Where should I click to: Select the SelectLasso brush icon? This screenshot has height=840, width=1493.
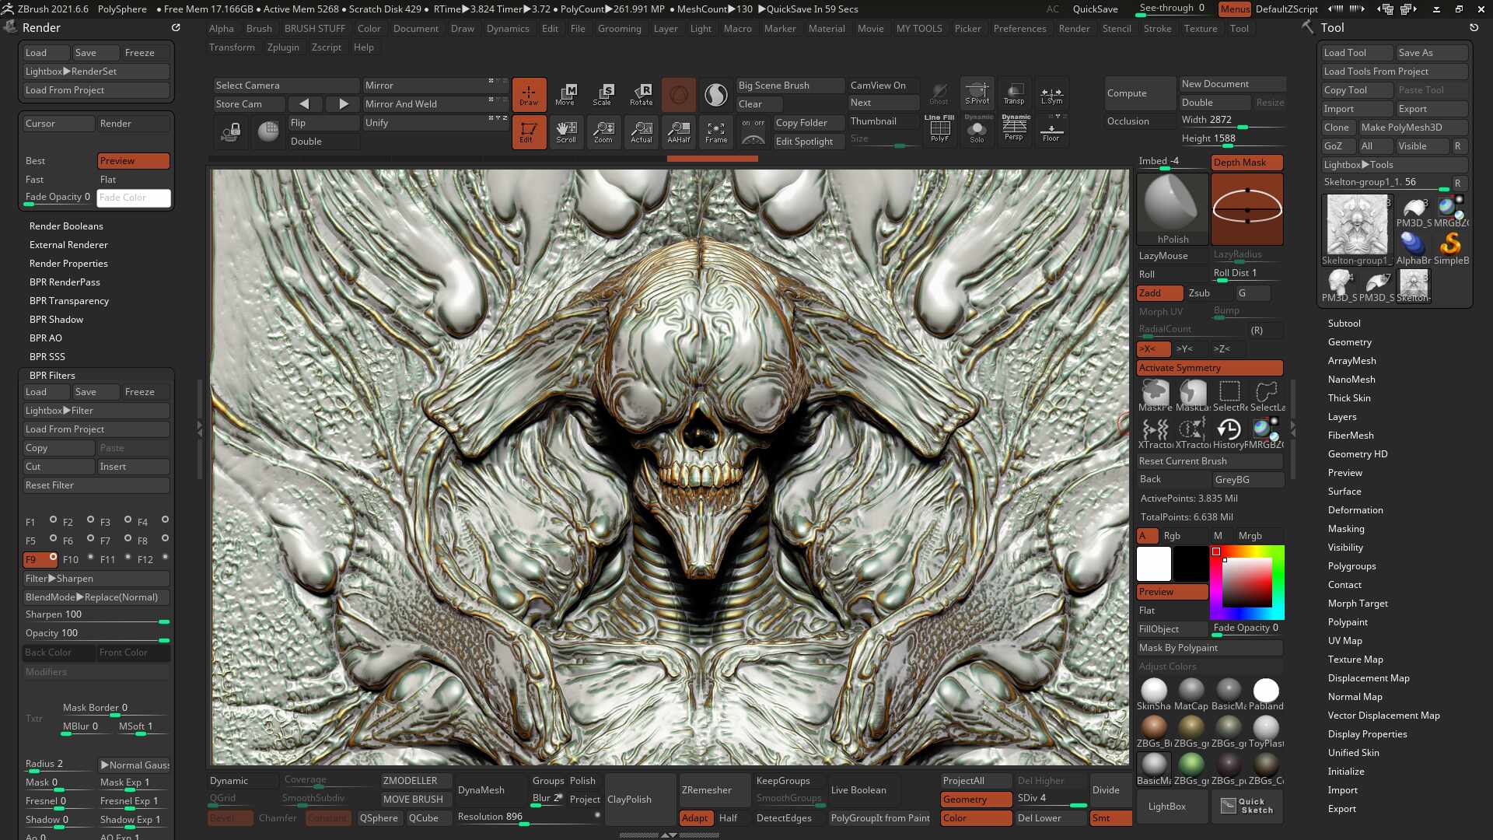click(1267, 395)
